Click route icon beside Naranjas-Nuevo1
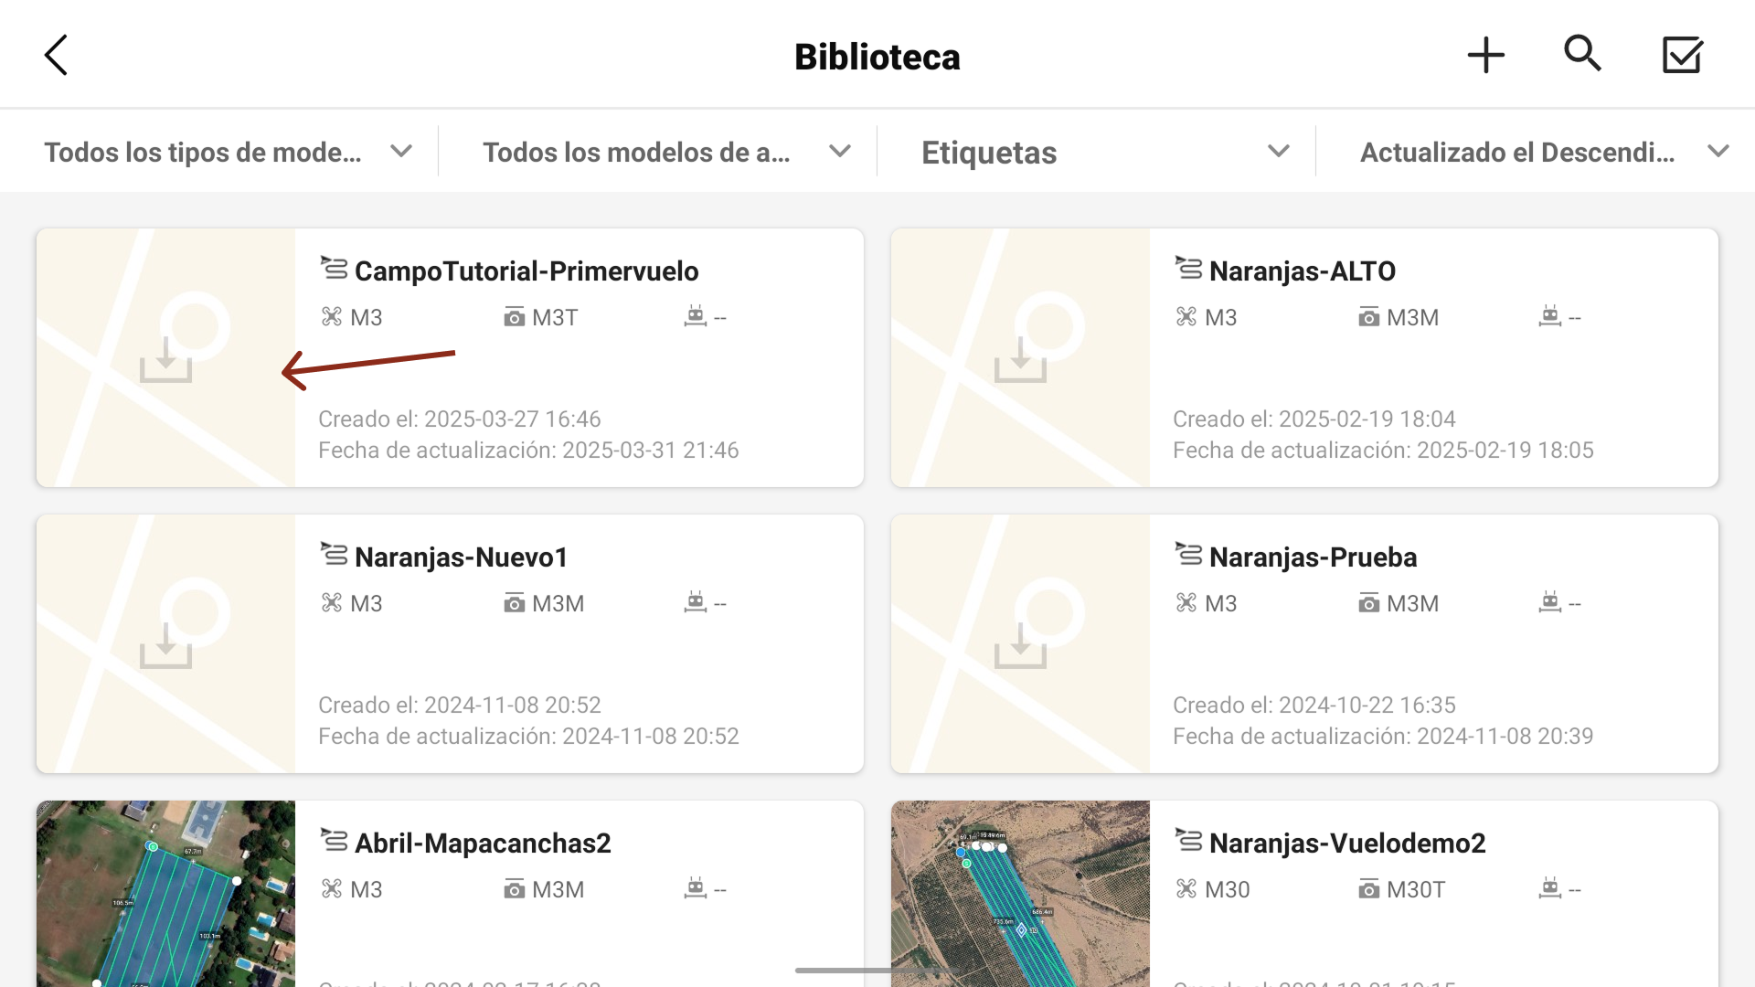Image resolution: width=1755 pixels, height=987 pixels. pyautogui.click(x=334, y=554)
